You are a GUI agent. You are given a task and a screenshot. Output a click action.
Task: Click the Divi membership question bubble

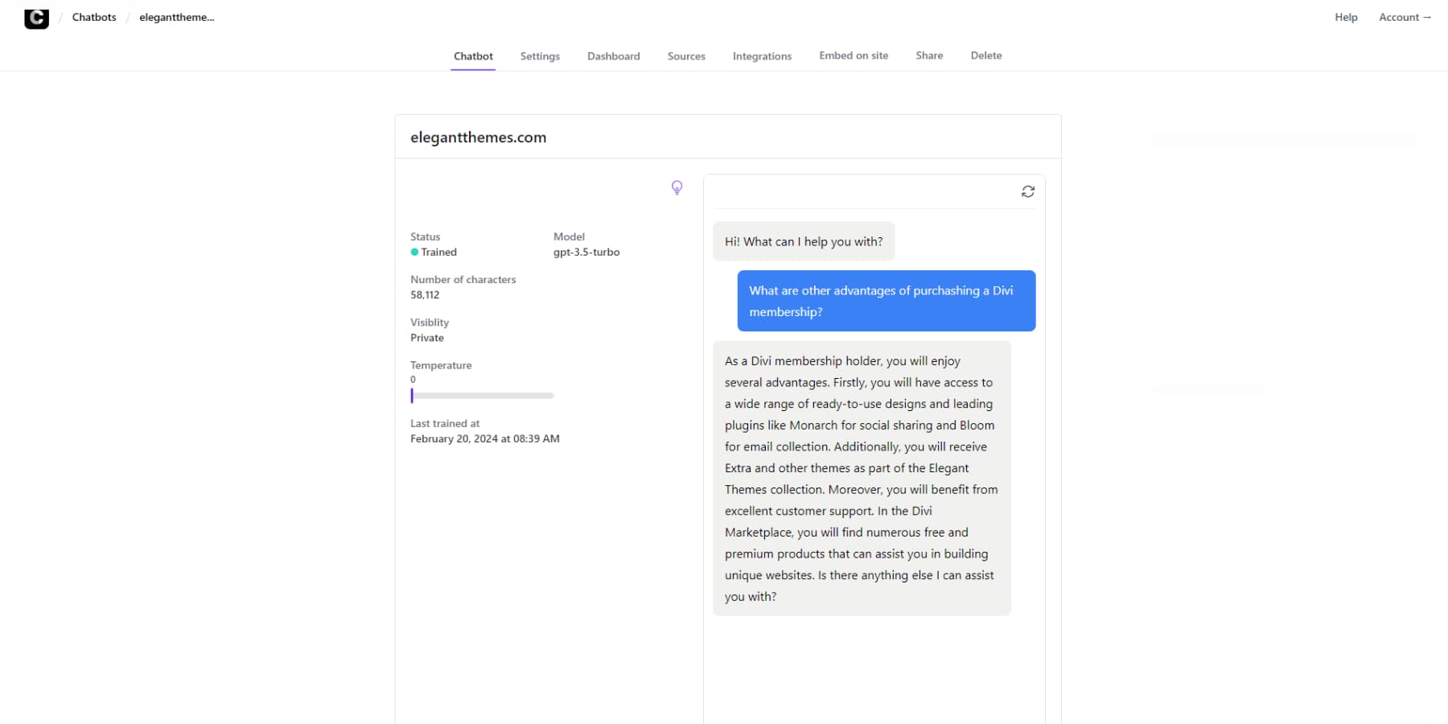(x=885, y=301)
